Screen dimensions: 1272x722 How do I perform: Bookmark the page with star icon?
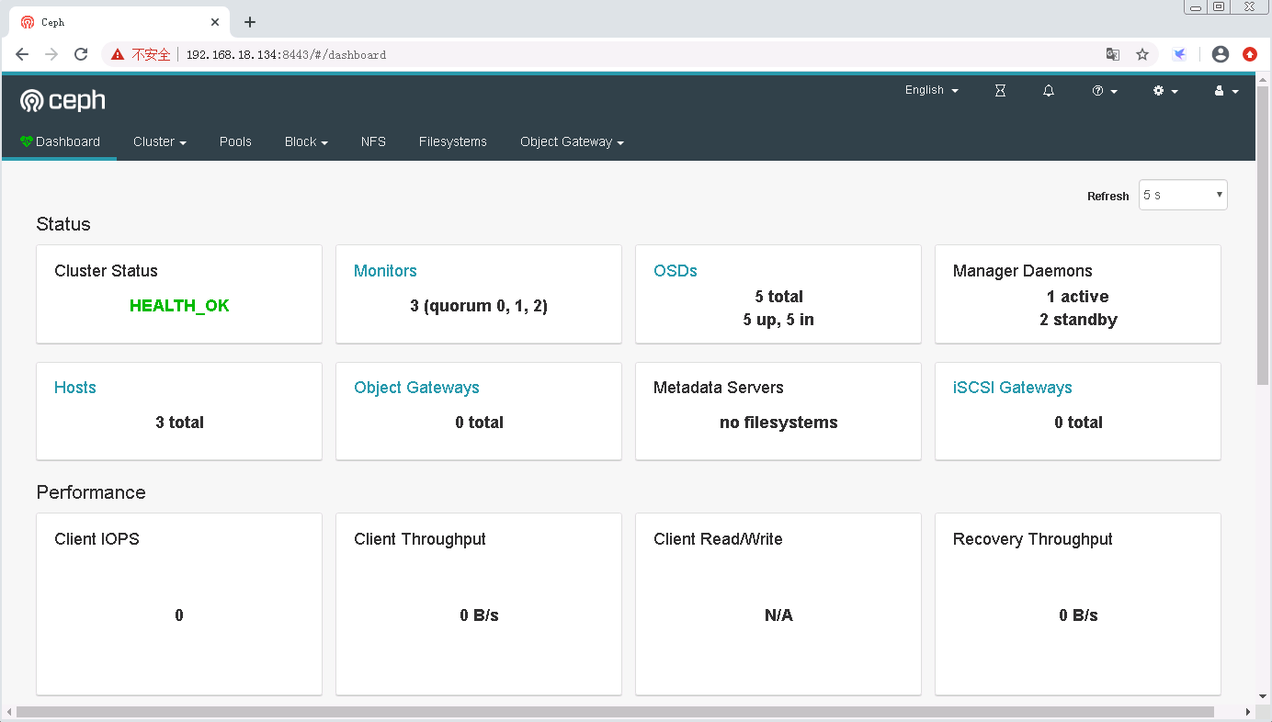pyautogui.click(x=1142, y=54)
